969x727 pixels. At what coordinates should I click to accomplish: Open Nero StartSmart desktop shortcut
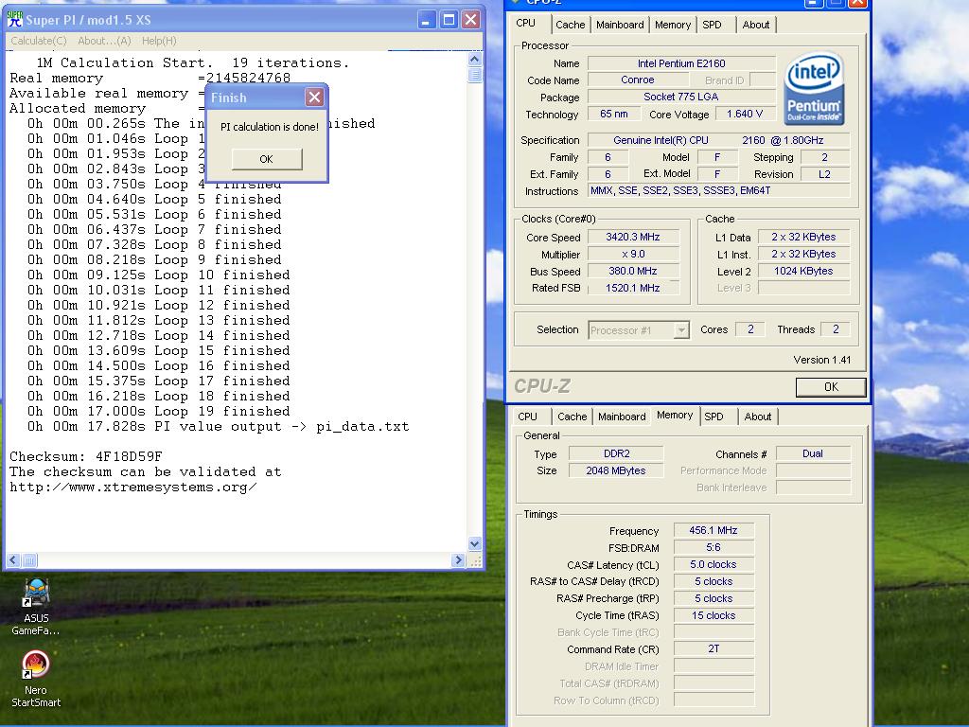(36, 678)
